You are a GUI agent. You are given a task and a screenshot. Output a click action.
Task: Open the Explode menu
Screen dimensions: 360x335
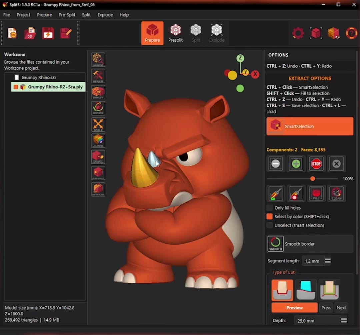[x=105, y=15]
